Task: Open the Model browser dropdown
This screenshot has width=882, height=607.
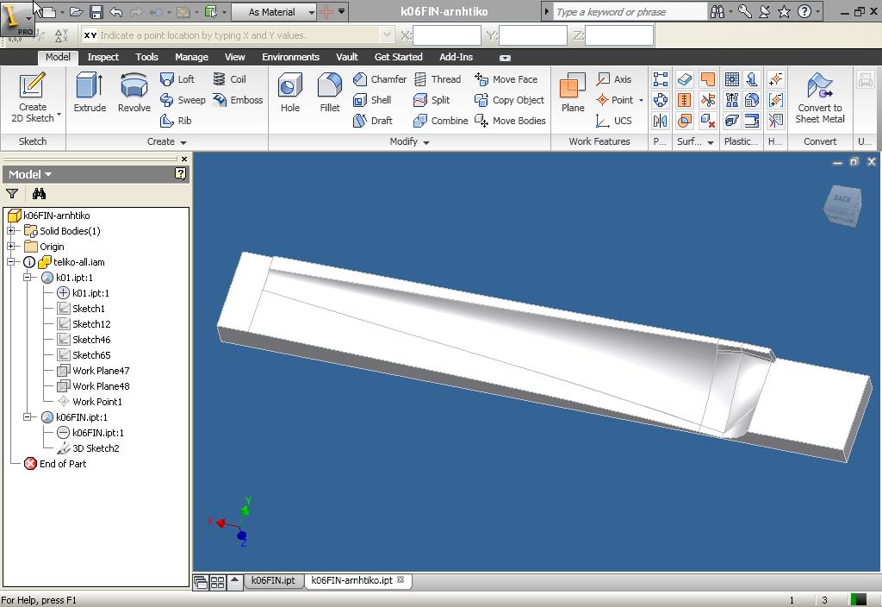Action: coord(48,174)
